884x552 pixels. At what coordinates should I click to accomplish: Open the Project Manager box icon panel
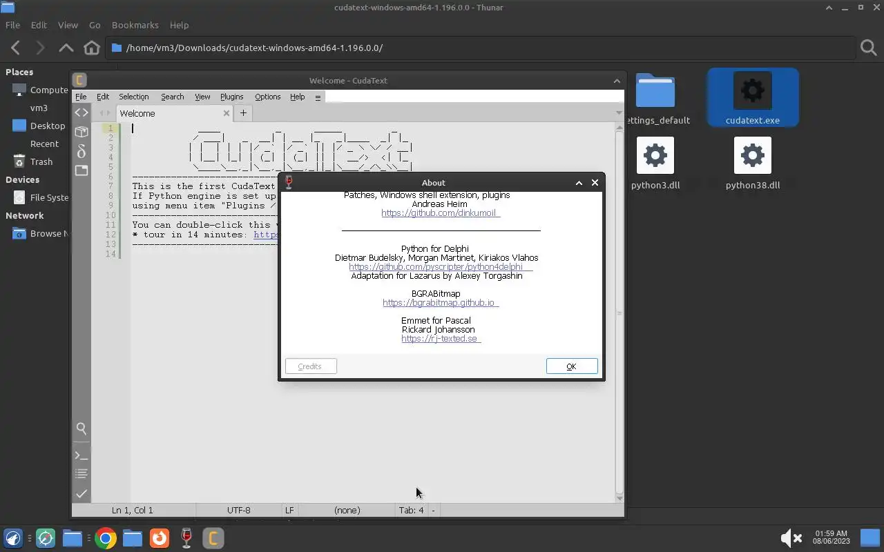[x=81, y=132]
